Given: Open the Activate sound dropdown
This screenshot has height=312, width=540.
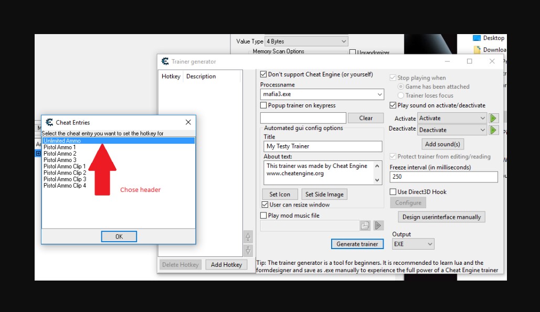Looking at the screenshot, I should pos(482,118).
